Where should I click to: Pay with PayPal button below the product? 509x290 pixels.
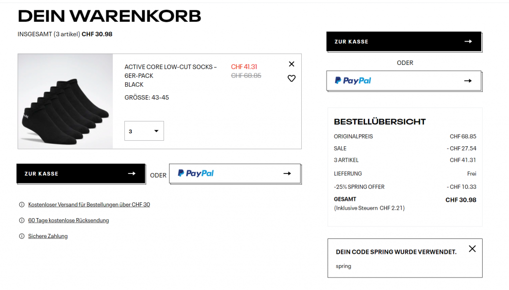pos(235,174)
